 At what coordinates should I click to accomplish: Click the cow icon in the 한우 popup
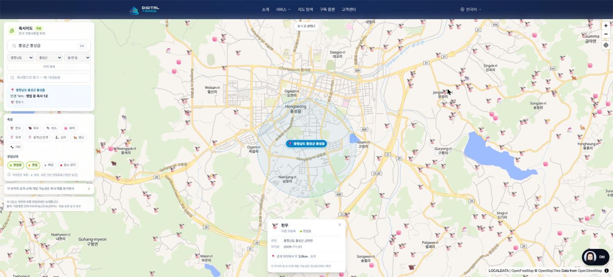coord(275,226)
